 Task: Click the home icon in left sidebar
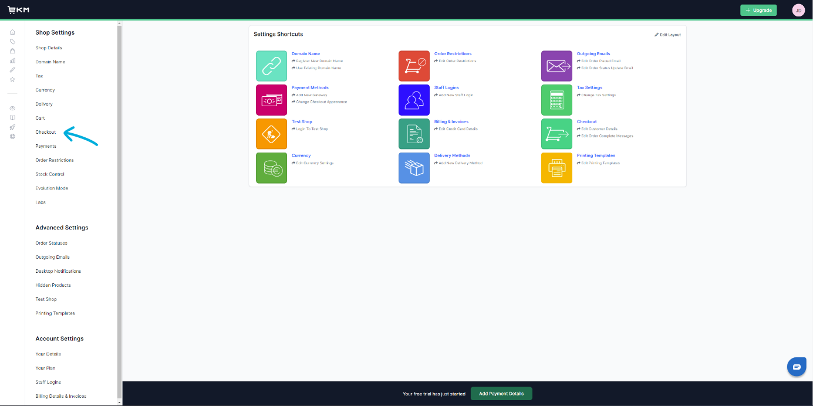tap(12, 32)
